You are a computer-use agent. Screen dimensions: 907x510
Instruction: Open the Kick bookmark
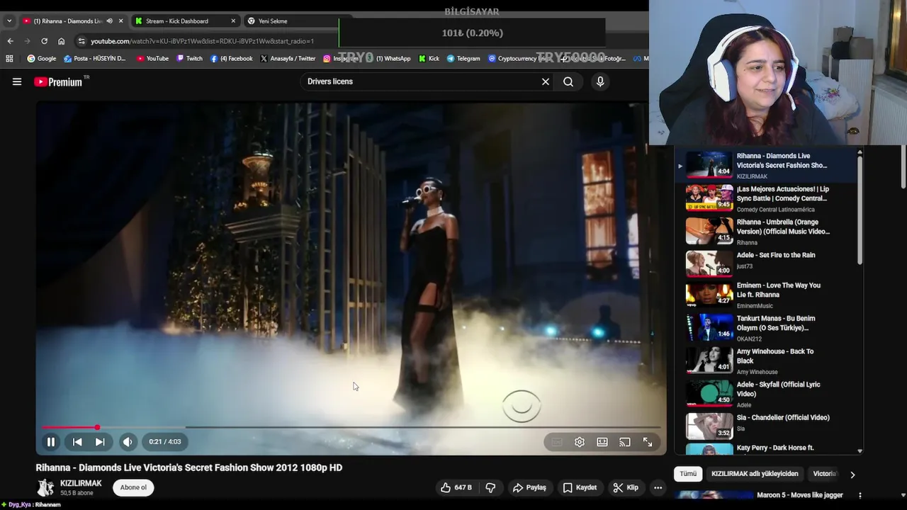[429, 59]
